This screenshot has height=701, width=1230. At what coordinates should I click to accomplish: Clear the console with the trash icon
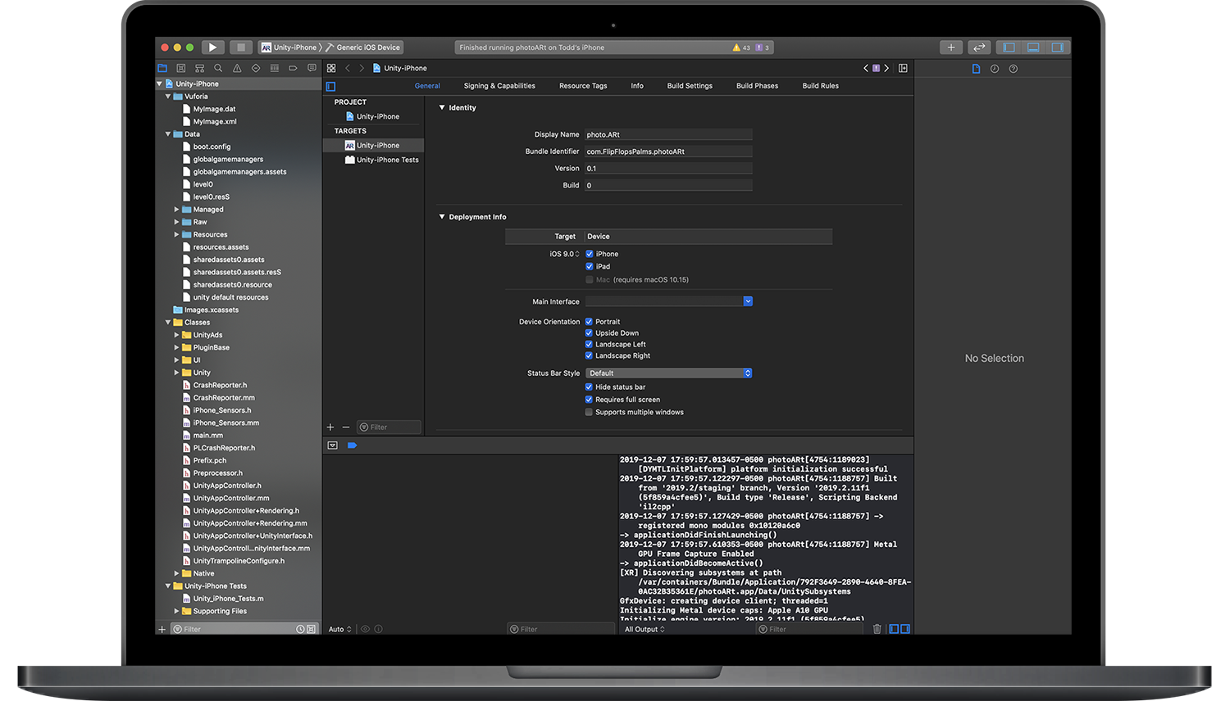pyautogui.click(x=877, y=629)
